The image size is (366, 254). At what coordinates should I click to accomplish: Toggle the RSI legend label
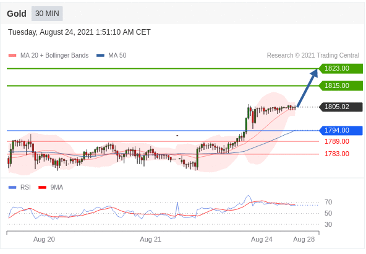(x=25, y=187)
